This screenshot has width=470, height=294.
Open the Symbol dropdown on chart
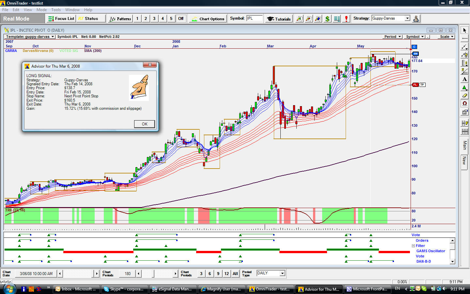[415, 37]
